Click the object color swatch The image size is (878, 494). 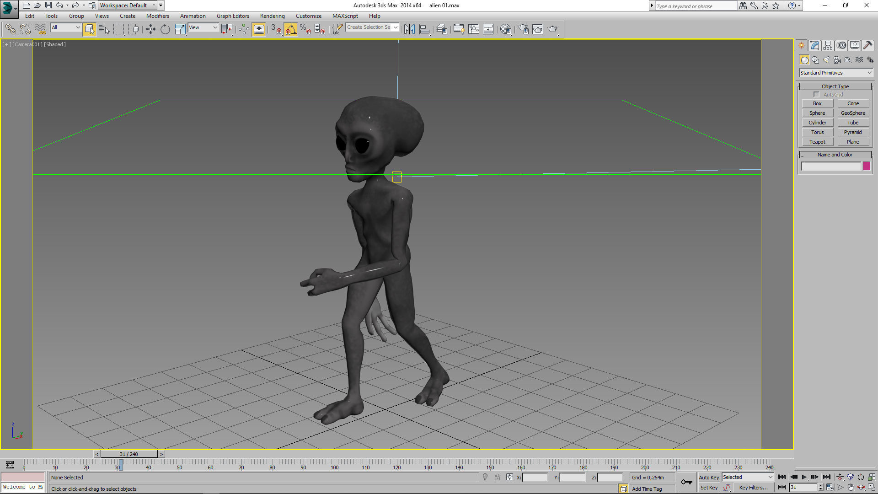pos(866,166)
